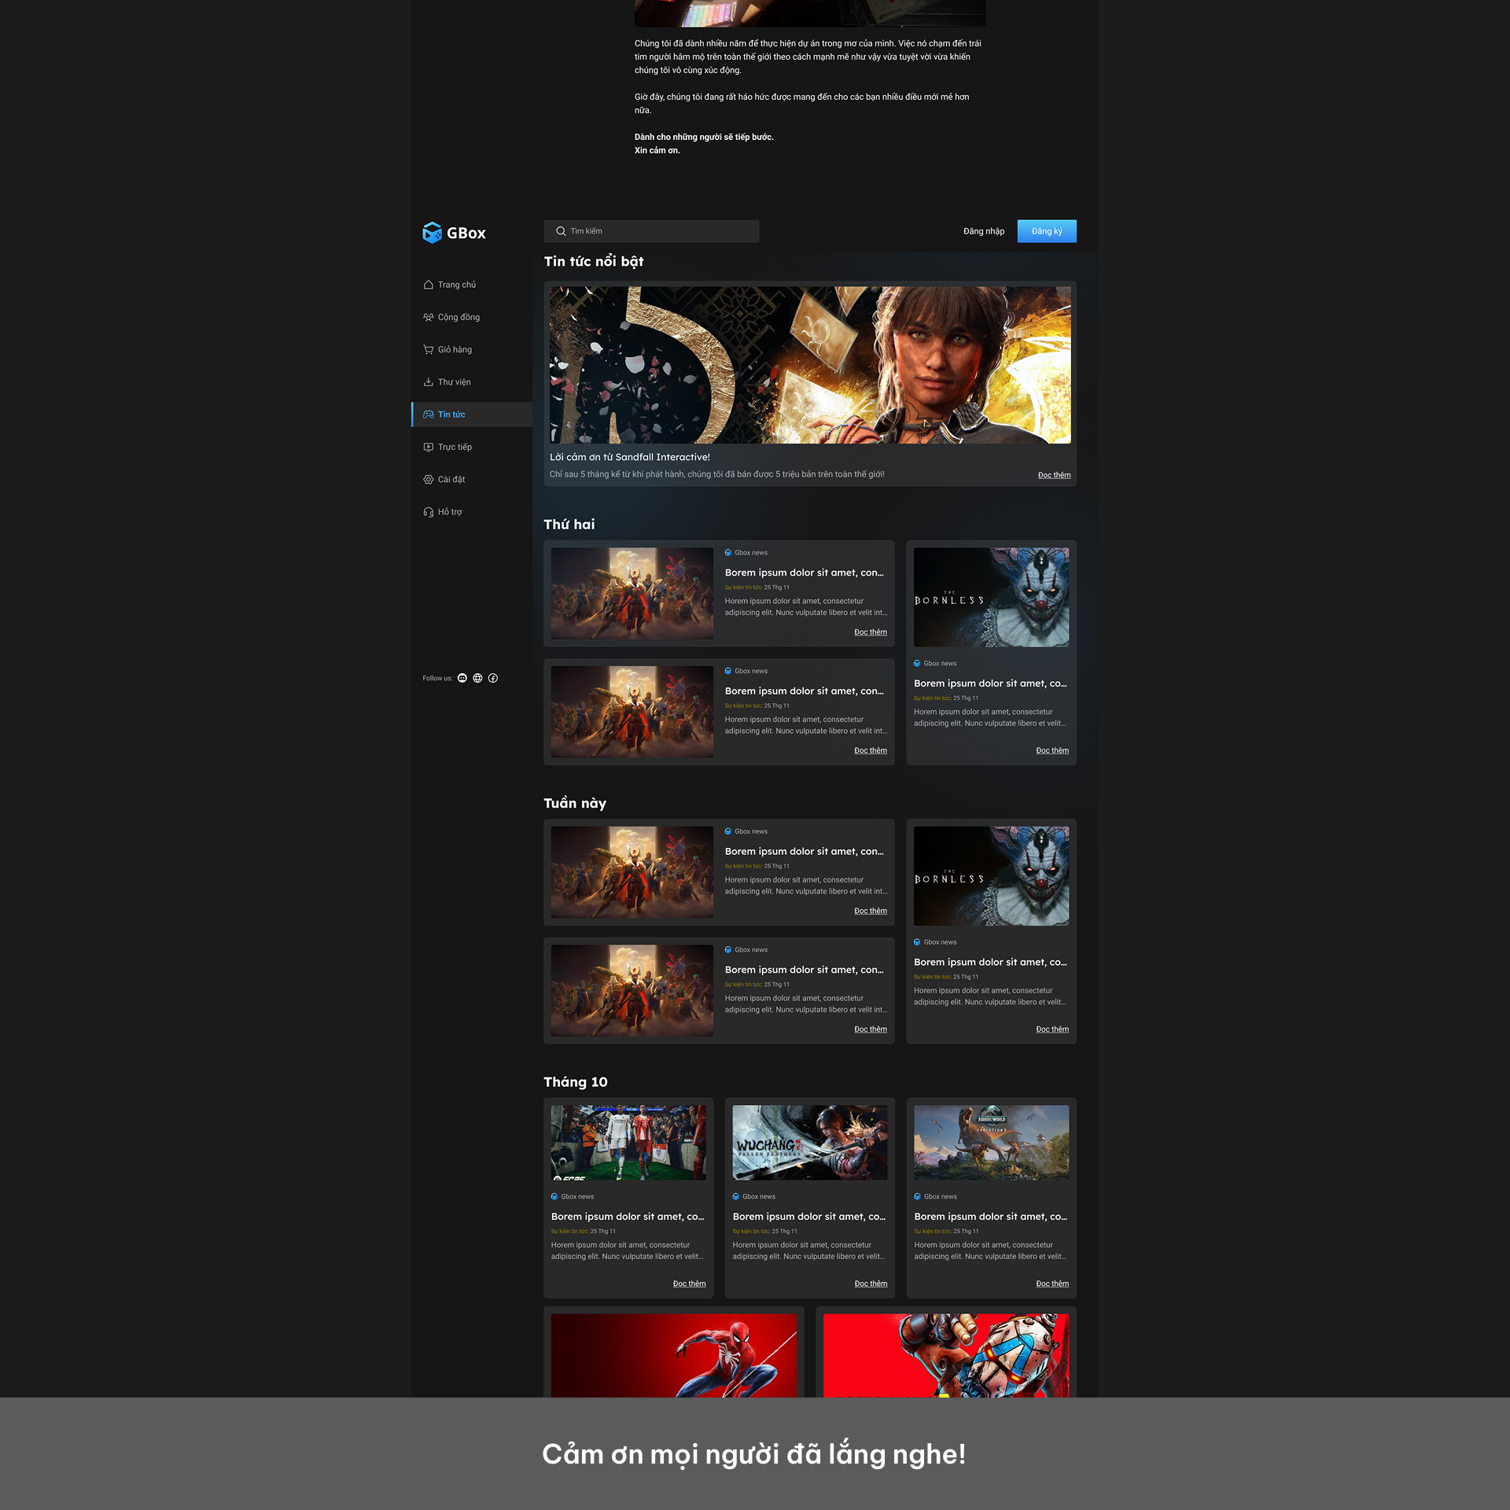Open the Lời cảm ơn từ Sandfall Interactive headline
Image resolution: width=1510 pixels, height=1510 pixels.
coord(629,457)
